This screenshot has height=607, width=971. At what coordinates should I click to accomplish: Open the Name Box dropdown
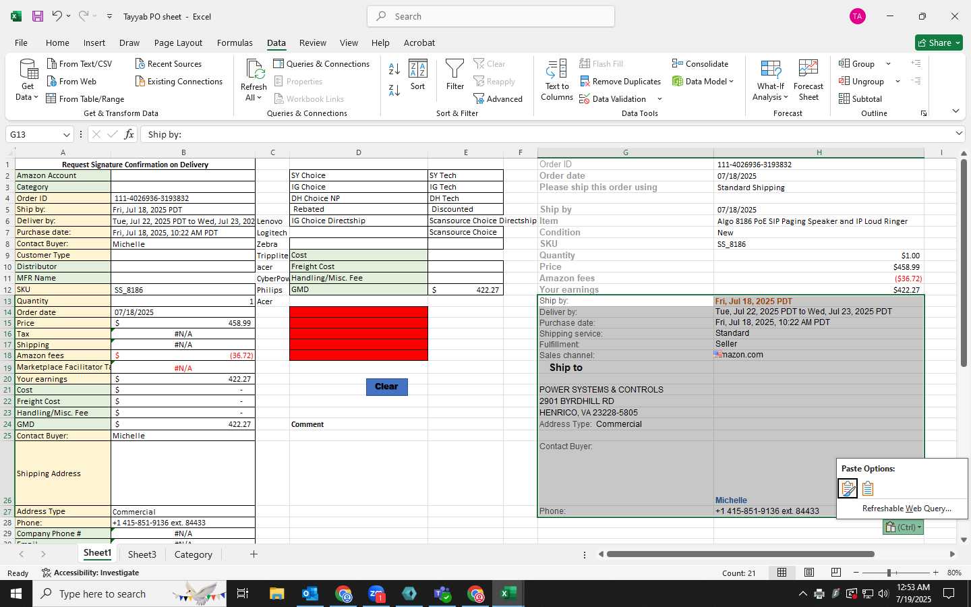point(66,134)
